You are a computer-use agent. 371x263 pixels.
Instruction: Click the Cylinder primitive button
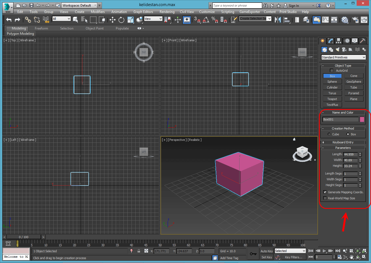(332, 87)
